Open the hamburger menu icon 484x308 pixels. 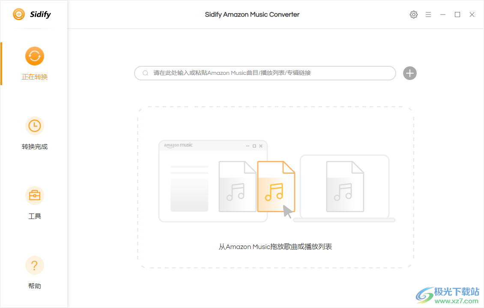coord(428,15)
